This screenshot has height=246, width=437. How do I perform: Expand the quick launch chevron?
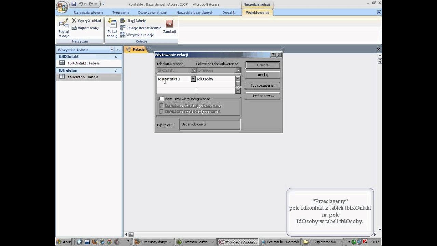click(128, 241)
